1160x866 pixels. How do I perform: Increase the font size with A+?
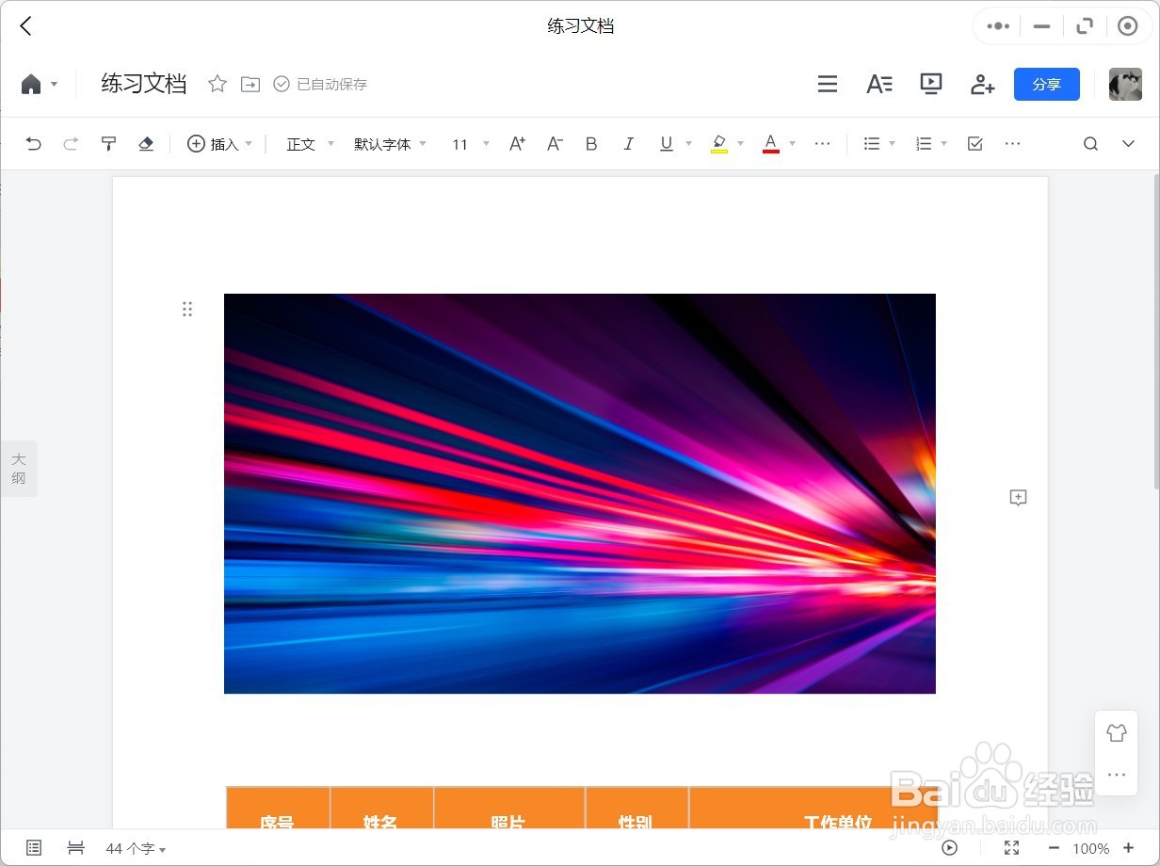tap(516, 143)
